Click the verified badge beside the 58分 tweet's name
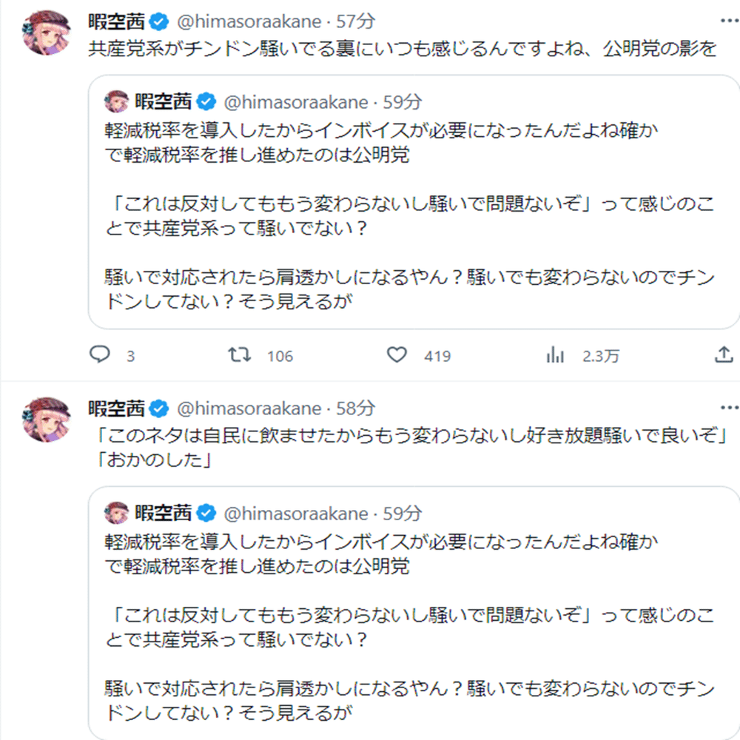Viewport: 740px width, 740px height. point(158,408)
